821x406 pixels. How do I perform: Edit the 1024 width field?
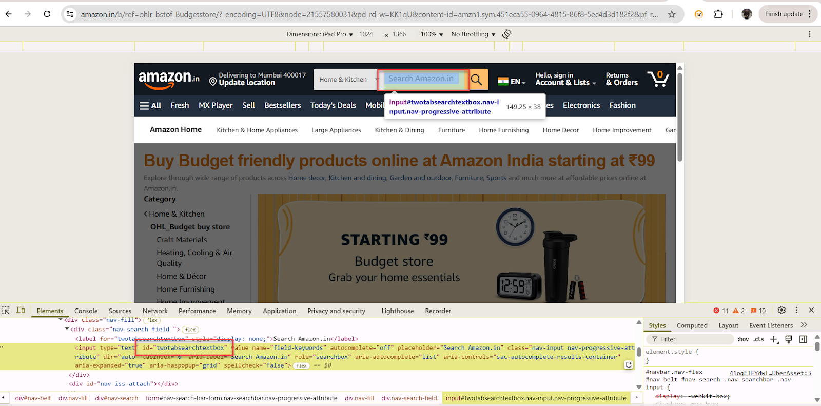[366, 34]
